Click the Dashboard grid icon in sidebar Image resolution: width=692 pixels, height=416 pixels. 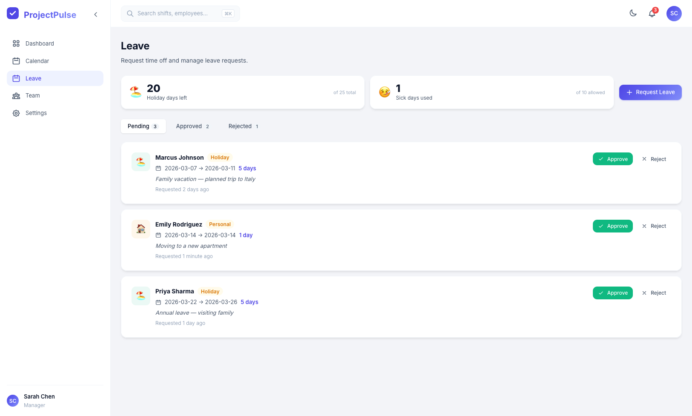[16, 43]
